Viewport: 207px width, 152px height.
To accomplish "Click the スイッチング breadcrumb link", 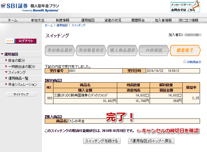I will pyautogui.click(x=78, y=25).
